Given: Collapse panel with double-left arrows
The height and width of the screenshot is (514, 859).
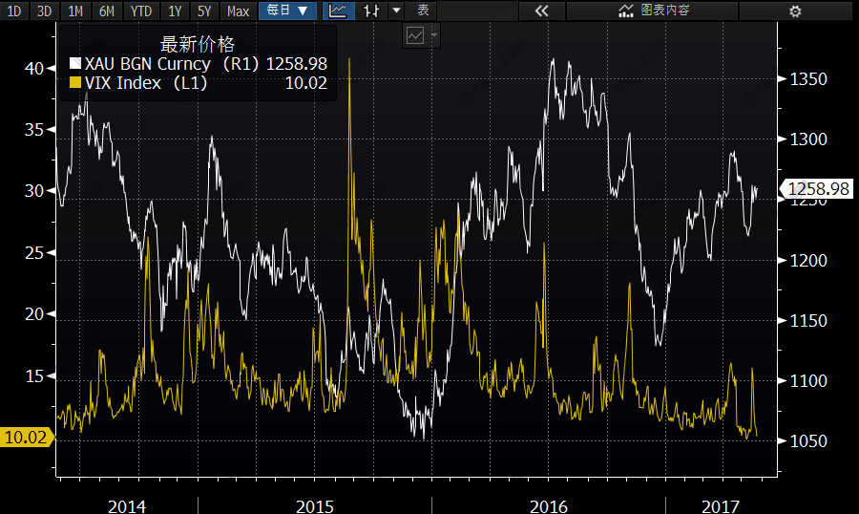Looking at the screenshot, I should (x=541, y=11).
